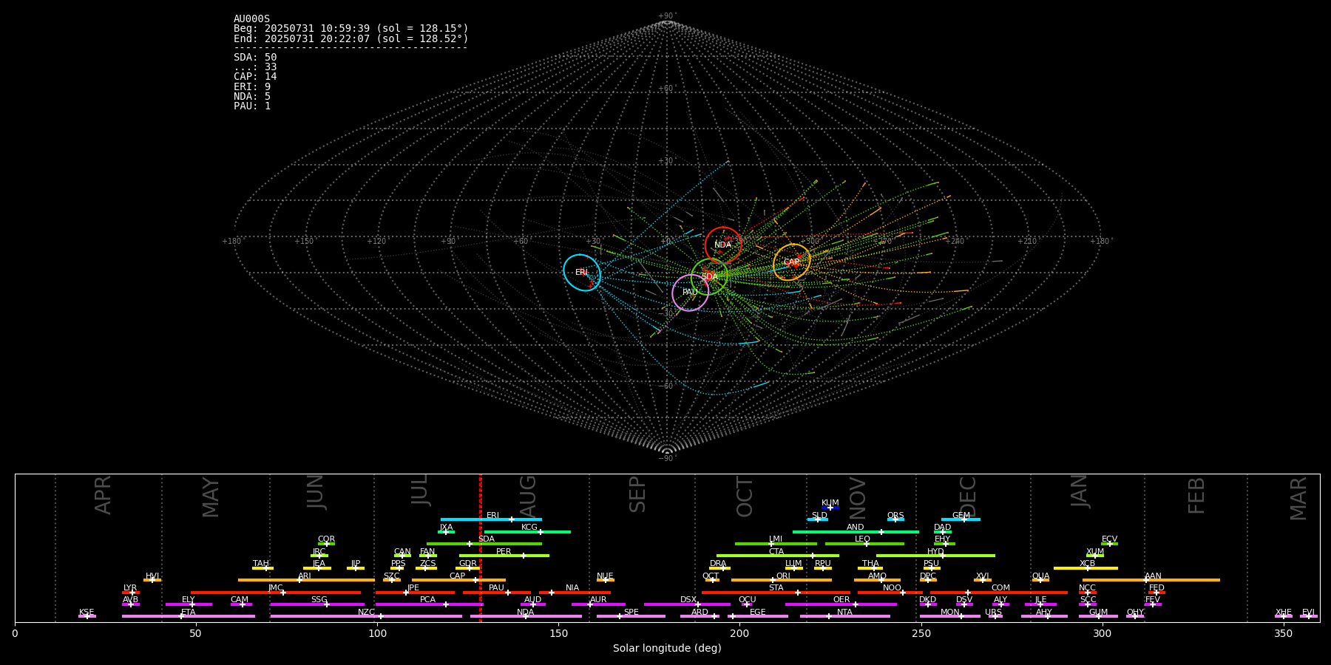Click the ERI: 9 legend entry

252,87
